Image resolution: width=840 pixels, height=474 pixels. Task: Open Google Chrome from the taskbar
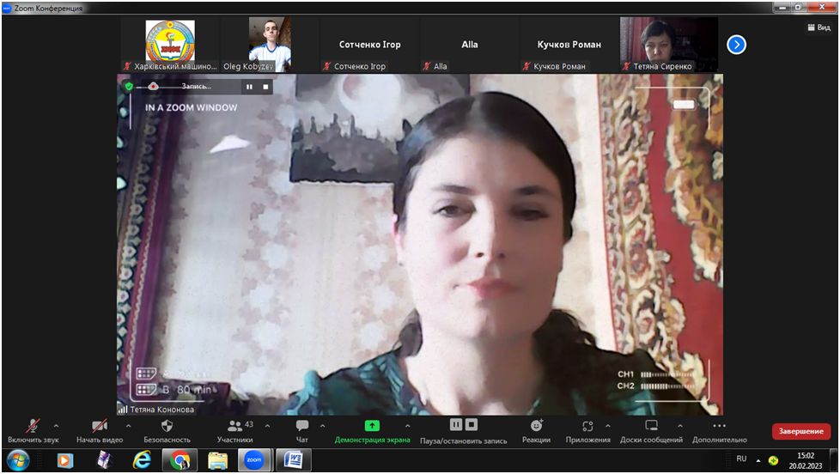point(180,460)
